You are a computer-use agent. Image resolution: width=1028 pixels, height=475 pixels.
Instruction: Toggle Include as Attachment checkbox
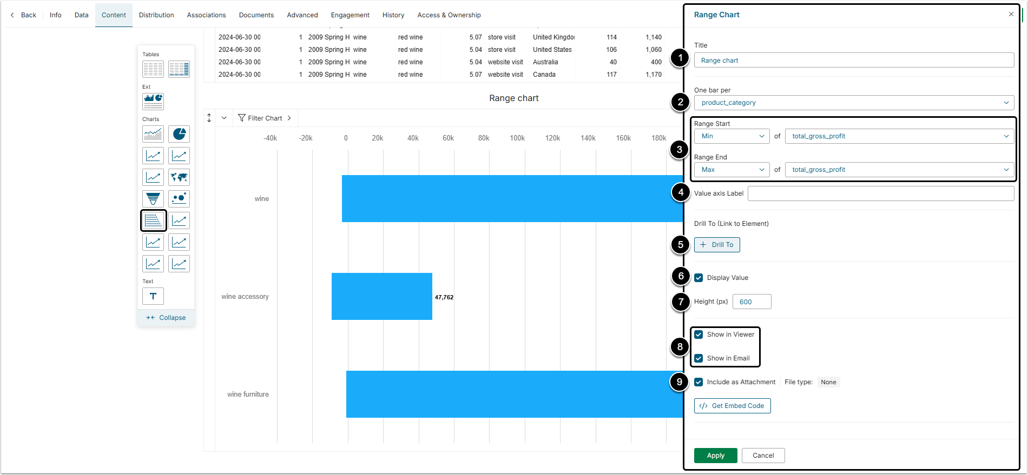[698, 382]
